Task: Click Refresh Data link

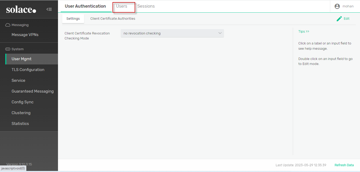Action: pyautogui.click(x=344, y=165)
